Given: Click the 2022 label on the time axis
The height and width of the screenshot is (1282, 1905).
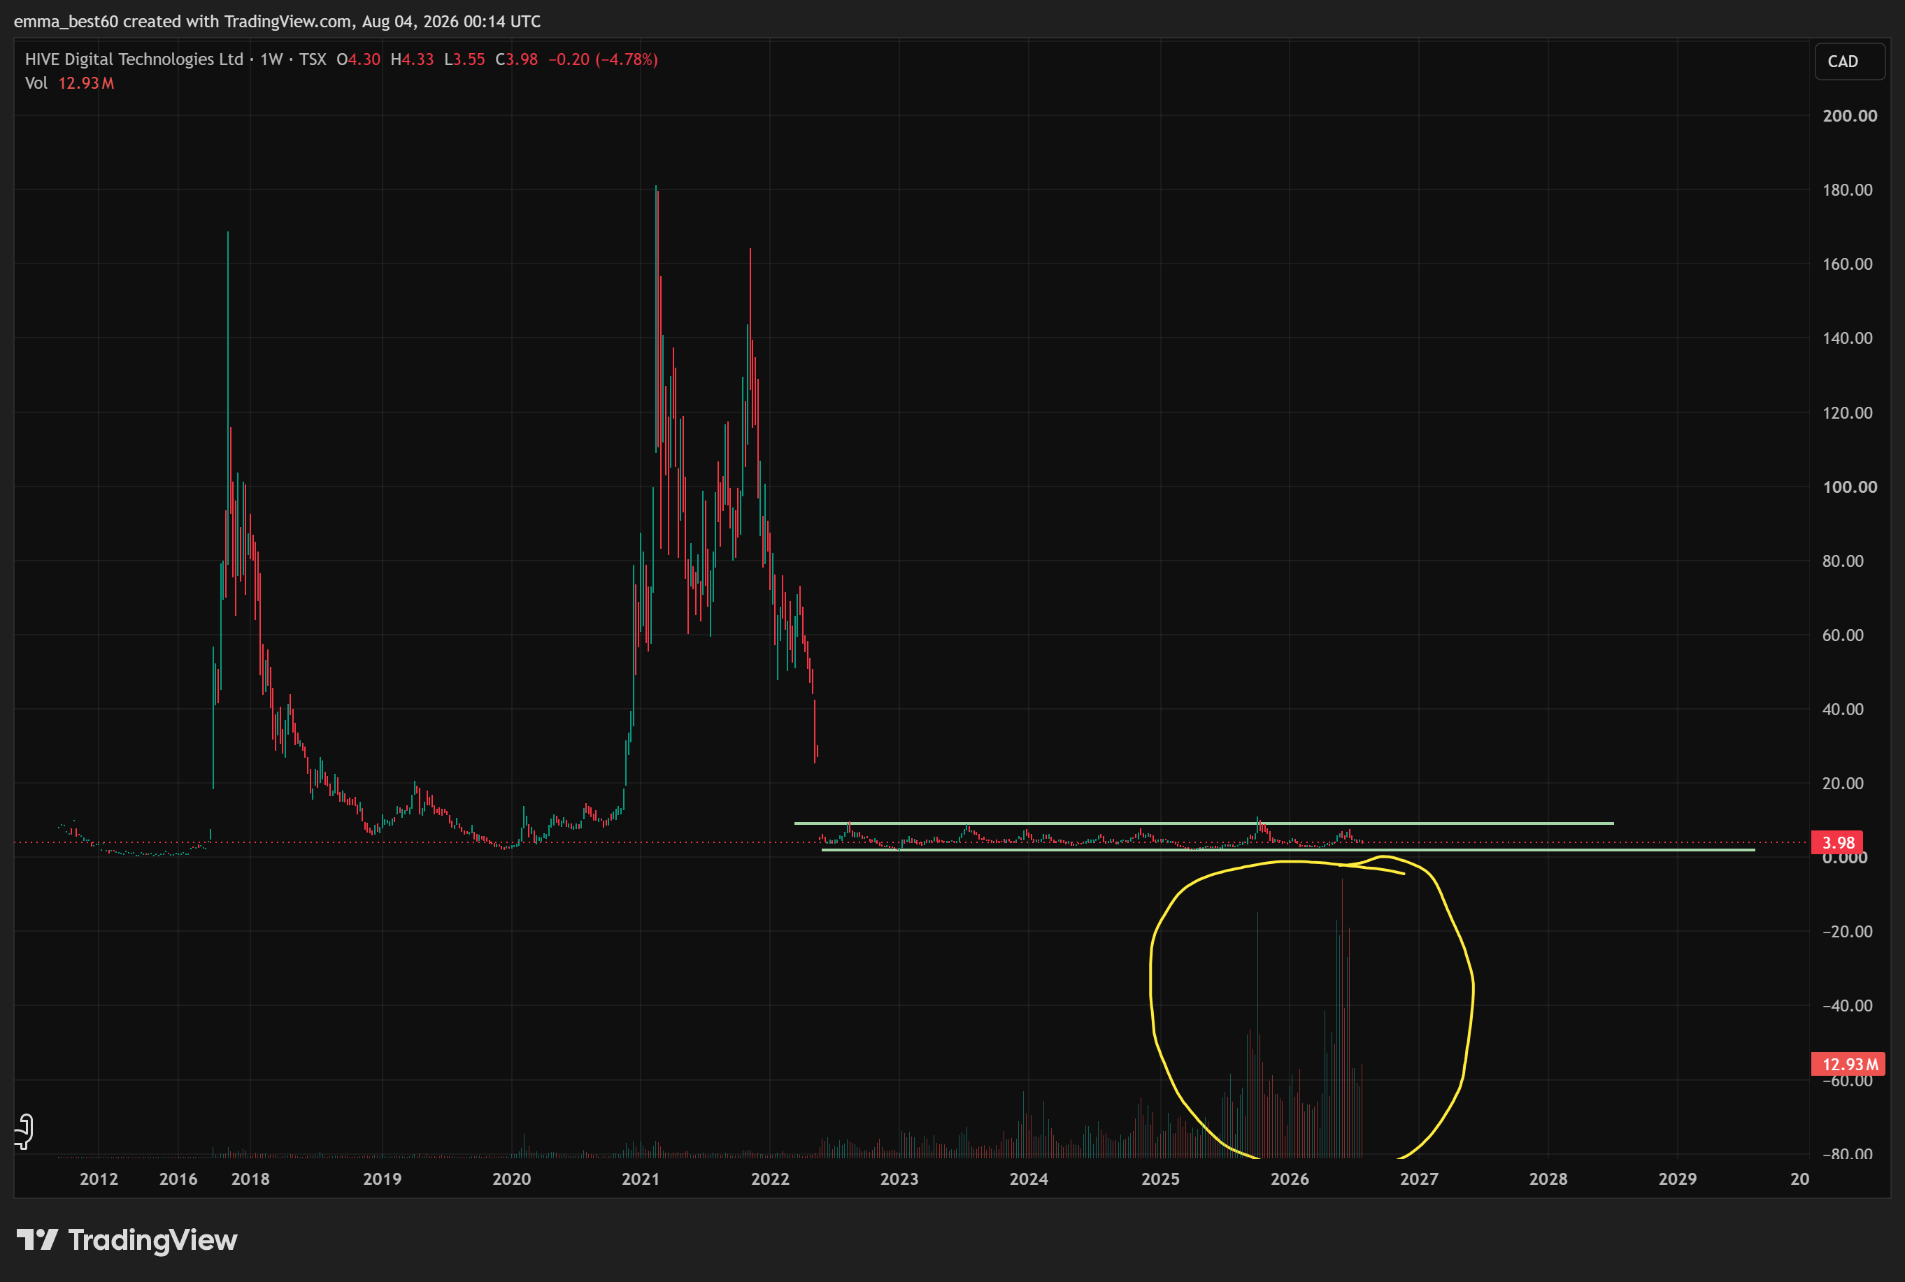Looking at the screenshot, I should (770, 1178).
